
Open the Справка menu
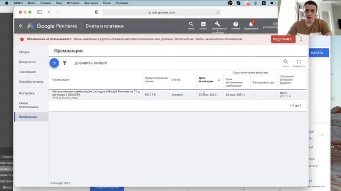[122, 3]
